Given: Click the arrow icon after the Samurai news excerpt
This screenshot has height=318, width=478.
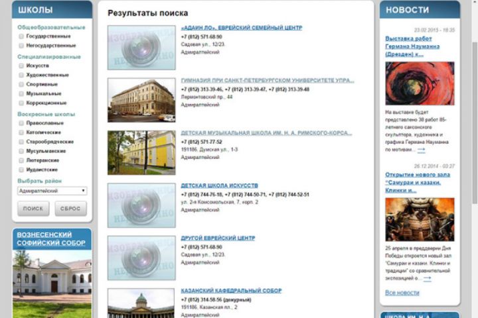Looking at the screenshot, I should coord(428,278).
